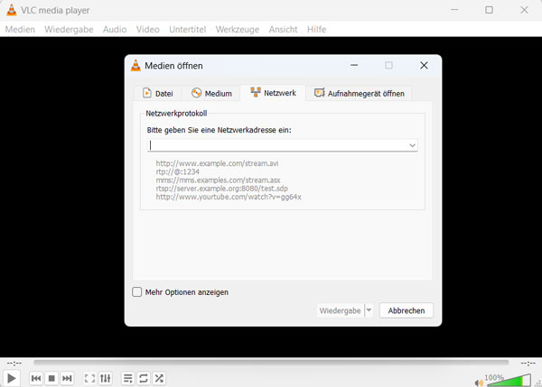Open the Werkzeuge menu
The height and width of the screenshot is (387, 542).
click(238, 30)
